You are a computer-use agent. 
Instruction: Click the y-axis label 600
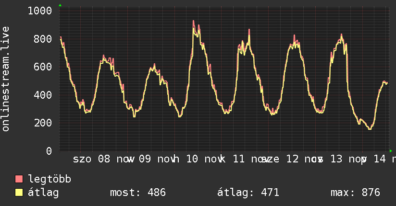point(43,67)
